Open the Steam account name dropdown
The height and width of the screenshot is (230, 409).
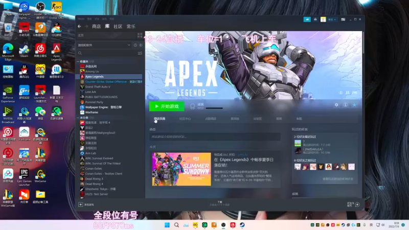click(332, 19)
